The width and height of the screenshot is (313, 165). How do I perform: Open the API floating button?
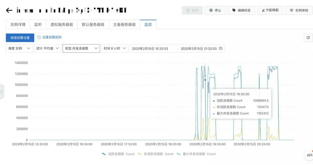[309, 155]
